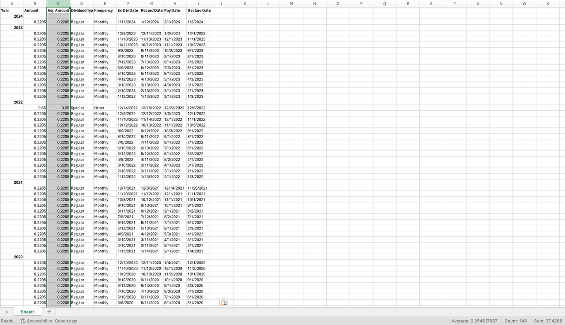Screen dimensions: 565x325
Task: Select the highlighted column C header
Action: [x=58, y=4]
